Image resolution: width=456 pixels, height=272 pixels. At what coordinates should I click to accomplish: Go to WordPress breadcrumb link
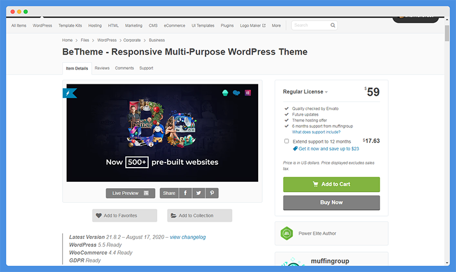point(107,40)
